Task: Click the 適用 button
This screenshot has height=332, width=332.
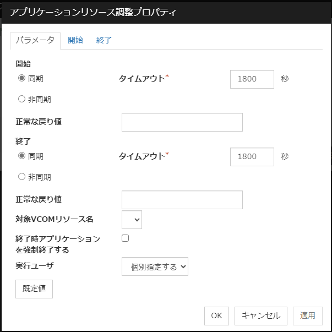Action: pos(307,315)
